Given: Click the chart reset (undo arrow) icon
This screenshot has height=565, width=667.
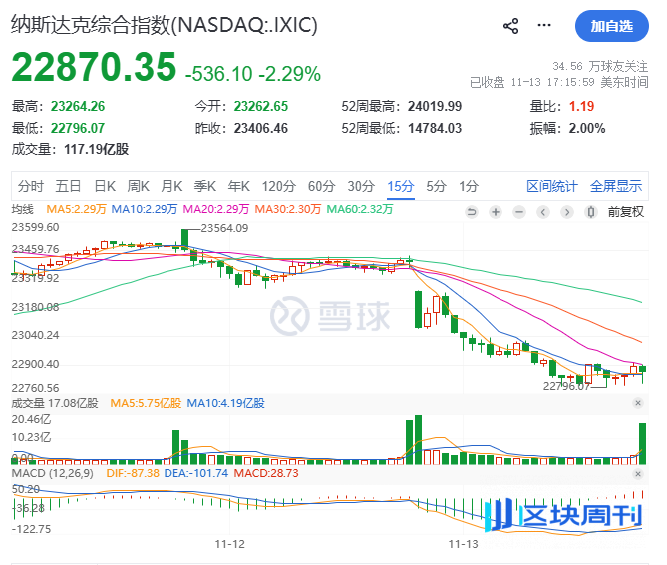Looking at the screenshot, I should click(x=472, y=211).
